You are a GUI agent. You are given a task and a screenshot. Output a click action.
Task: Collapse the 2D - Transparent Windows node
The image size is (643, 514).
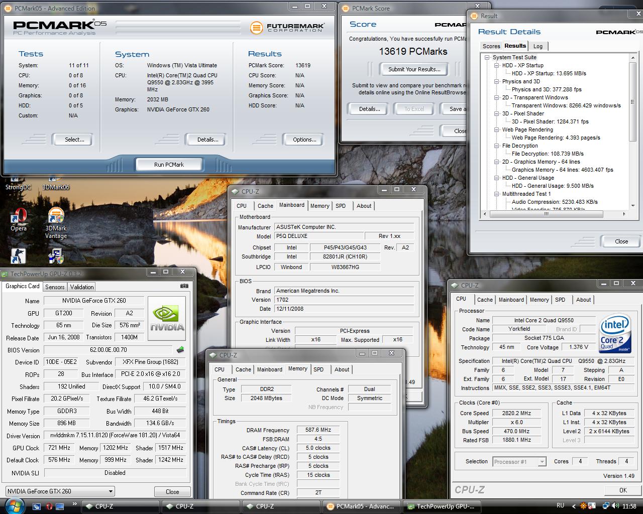(x=496, y=97)
